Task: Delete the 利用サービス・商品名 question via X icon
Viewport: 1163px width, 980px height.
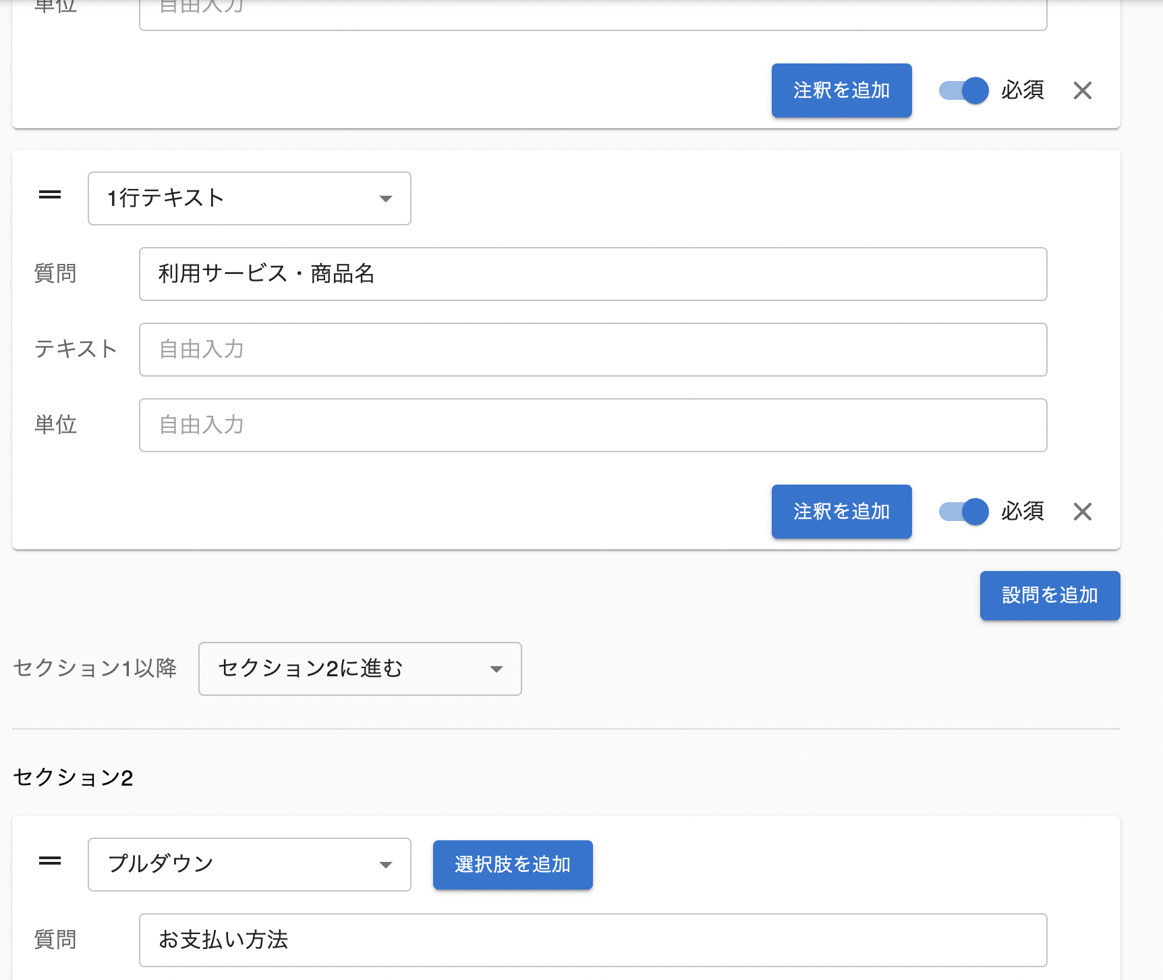Action: [1083, 512]
